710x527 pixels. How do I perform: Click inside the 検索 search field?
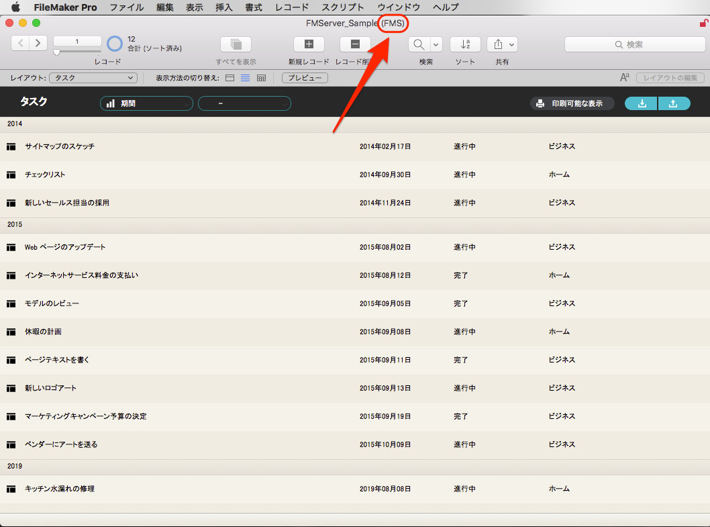tap(634, 44)
